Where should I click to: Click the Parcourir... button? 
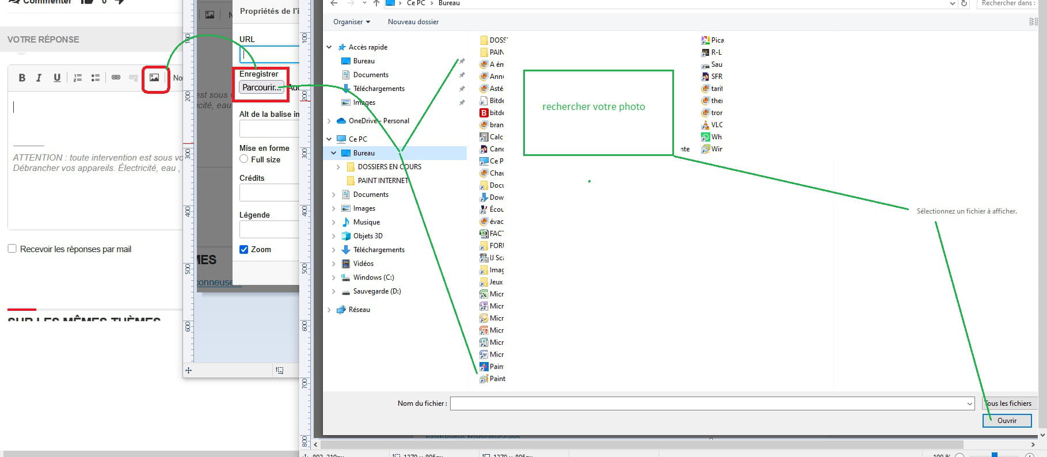pyautogui.click(x=261, y=87)
